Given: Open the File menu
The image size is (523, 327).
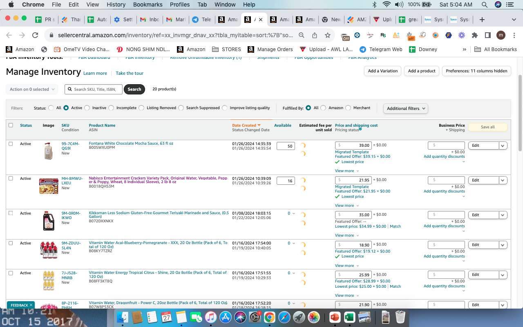Looking at the screenshot, I should click(x=56, y=4).
